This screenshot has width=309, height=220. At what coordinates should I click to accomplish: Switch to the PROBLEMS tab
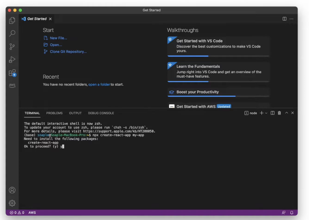coord(54,113)
